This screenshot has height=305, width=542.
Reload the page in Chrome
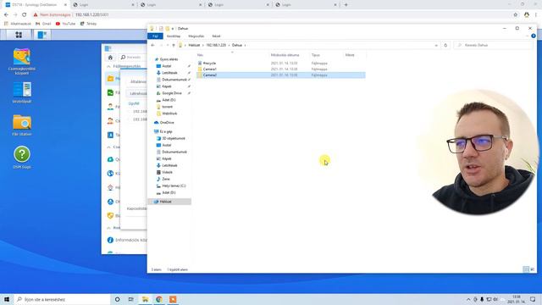coord(25,15)
